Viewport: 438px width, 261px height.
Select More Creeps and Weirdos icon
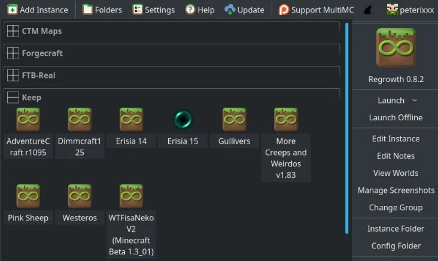click(x=286, y=119)
